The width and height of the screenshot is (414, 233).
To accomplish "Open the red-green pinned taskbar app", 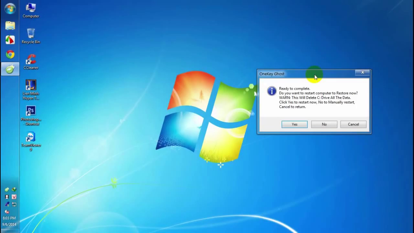I will 10,40.
